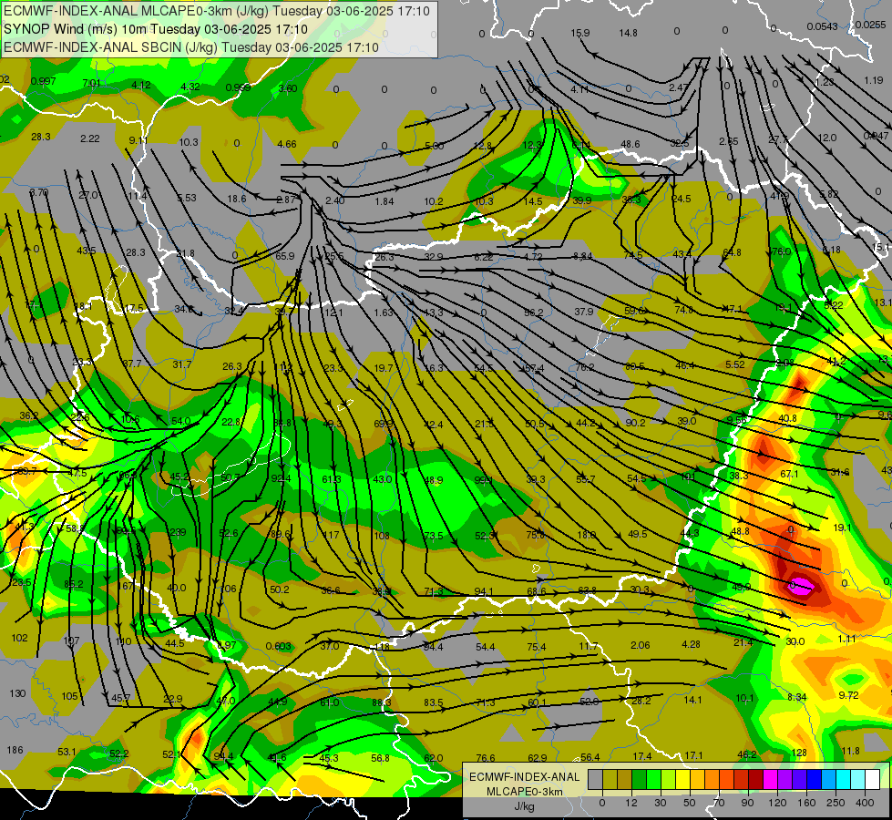Click the map value 67.1
Viewport: 892px width, 820px height.
(790, 474)
